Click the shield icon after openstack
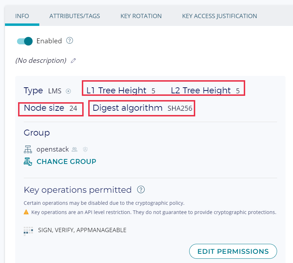This screenshot has height=263, width=293. point(85,149)
